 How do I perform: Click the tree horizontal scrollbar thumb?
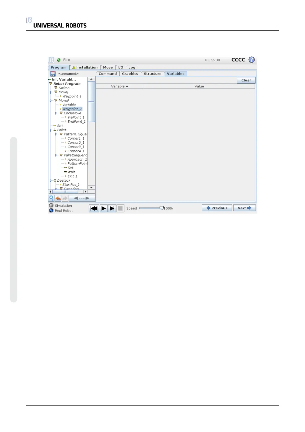tap(65, 192)
